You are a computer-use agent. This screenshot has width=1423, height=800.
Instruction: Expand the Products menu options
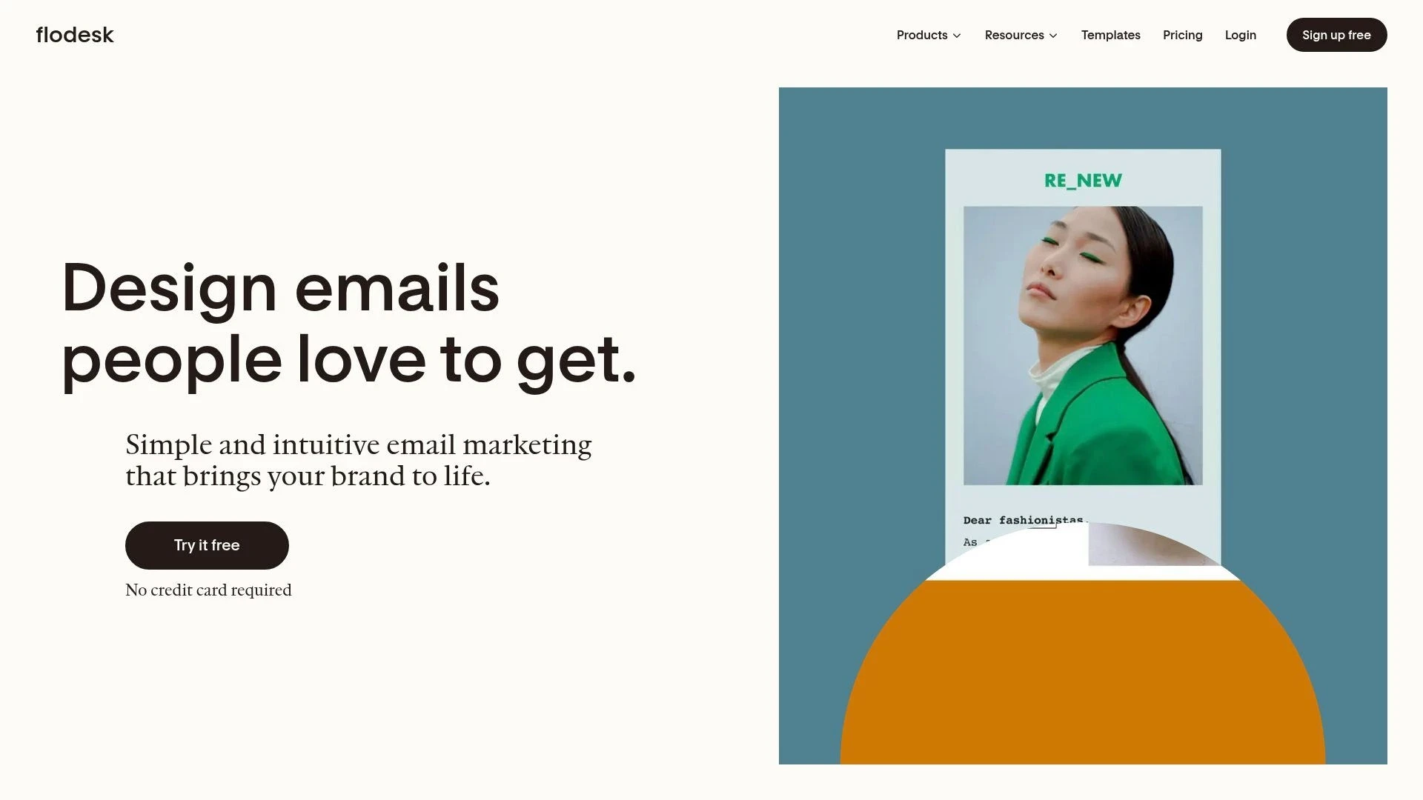pos(927,34)
